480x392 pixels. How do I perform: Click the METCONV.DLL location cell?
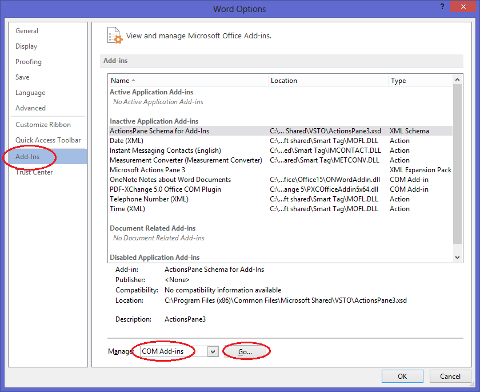[x=325, y=160]
